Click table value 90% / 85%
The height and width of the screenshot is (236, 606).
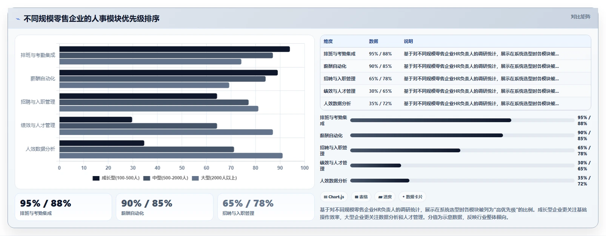pyautogui.click(x=380, y=66)
